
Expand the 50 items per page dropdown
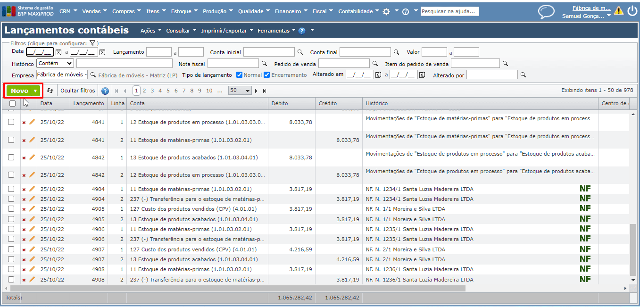[x=240, y=91]
